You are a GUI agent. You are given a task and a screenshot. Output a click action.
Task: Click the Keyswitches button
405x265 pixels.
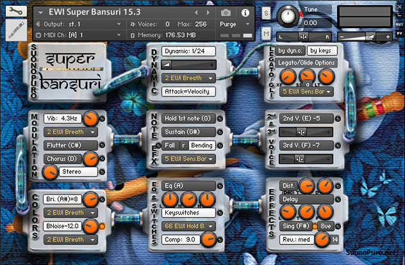(x=188, y=213)
